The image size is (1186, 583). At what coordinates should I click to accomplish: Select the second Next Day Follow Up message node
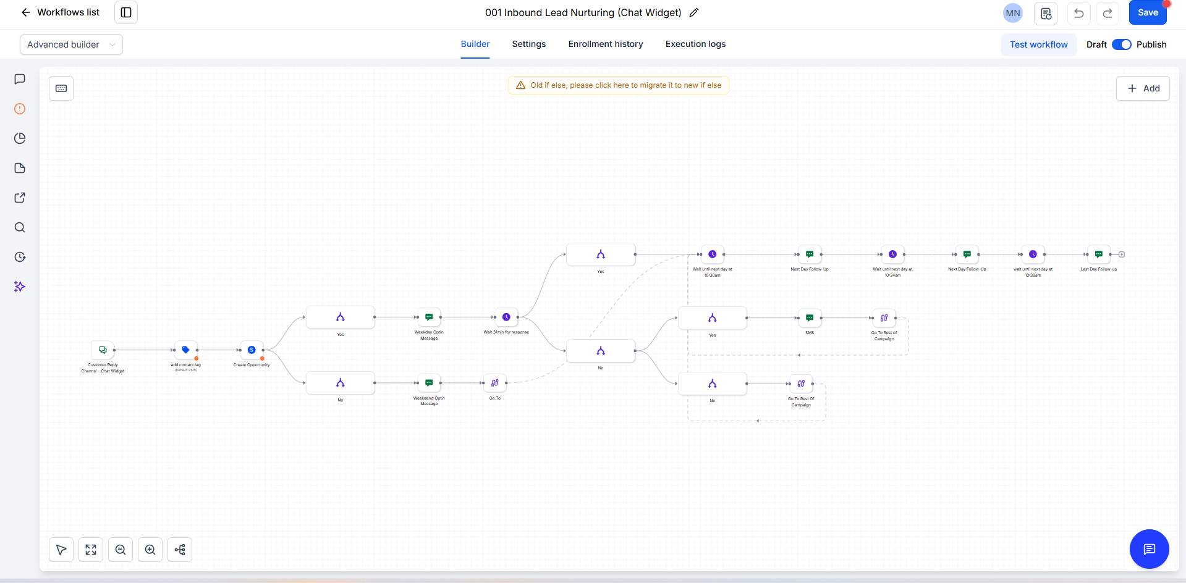point(967,254)
